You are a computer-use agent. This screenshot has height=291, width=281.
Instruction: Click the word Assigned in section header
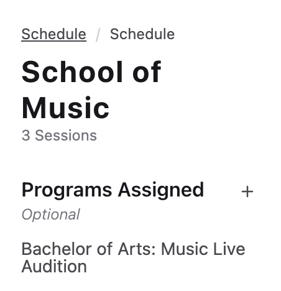[x=161, y=190]
